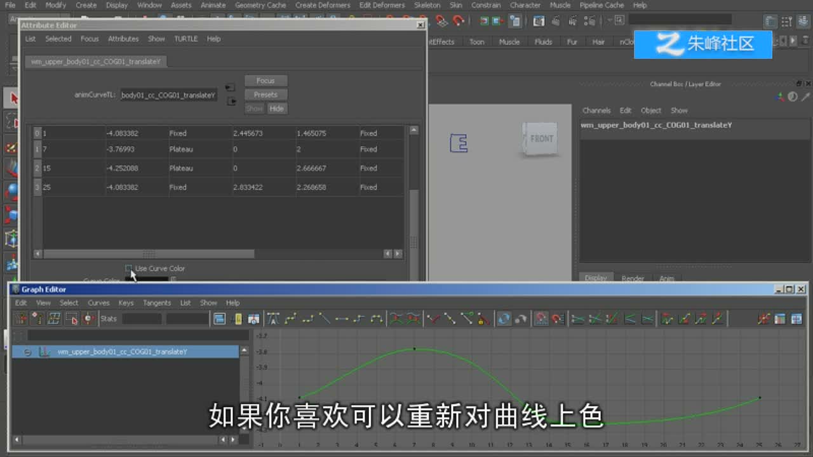Click the Frame All icon in Graph Editor
813x457 pixels.
[x=219, y=319]
